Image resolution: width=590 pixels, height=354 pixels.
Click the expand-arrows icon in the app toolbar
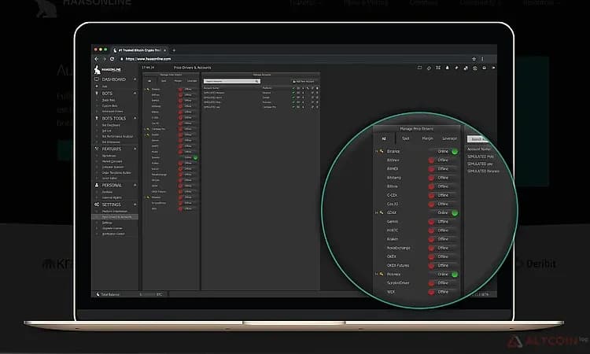point(438,68)
